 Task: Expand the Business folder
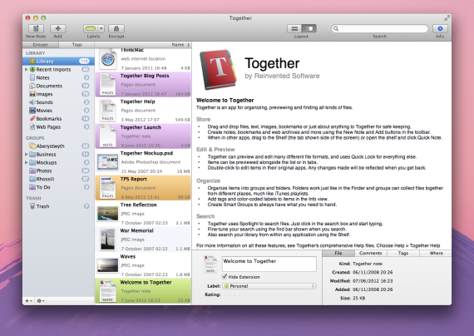click(x=27, y=154)
